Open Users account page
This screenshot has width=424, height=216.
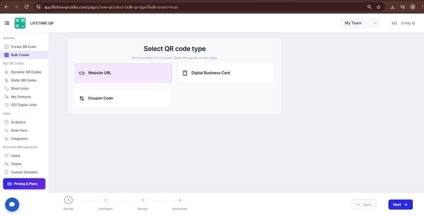pyautogui.click(x=24, y=156)
